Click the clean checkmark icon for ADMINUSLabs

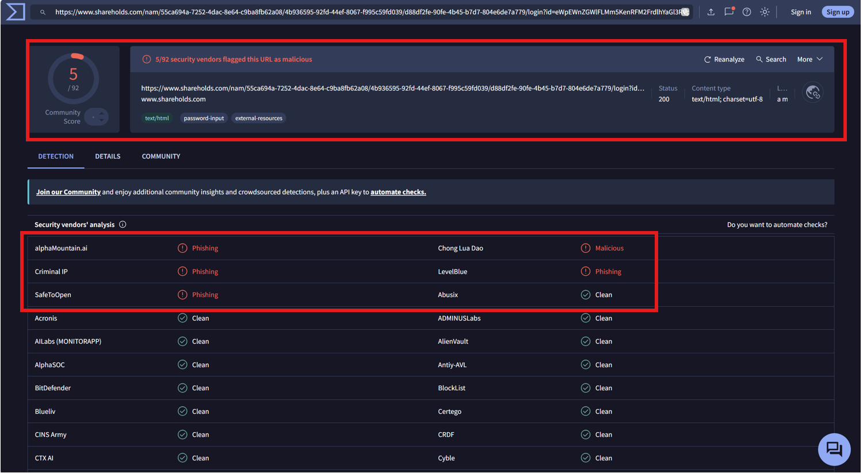pyautogui.click(x=586, y=318)
